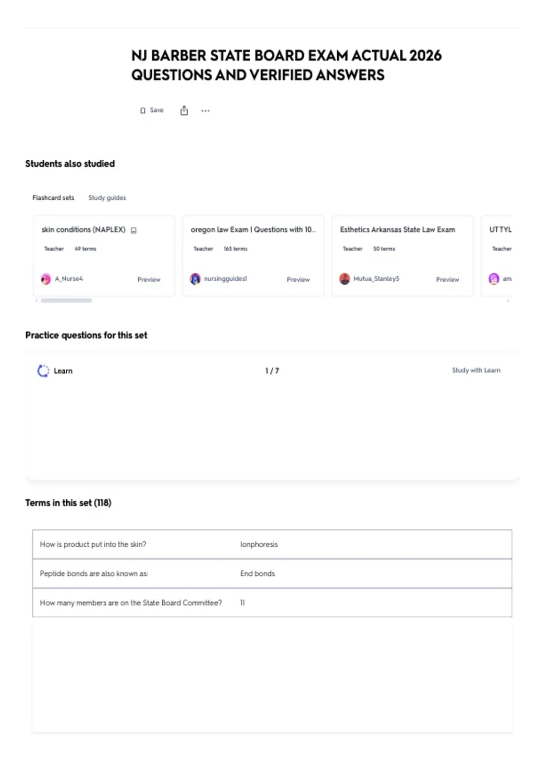
Task: Preview the skin conditions (NAPLEX) set
Action: 149,279
